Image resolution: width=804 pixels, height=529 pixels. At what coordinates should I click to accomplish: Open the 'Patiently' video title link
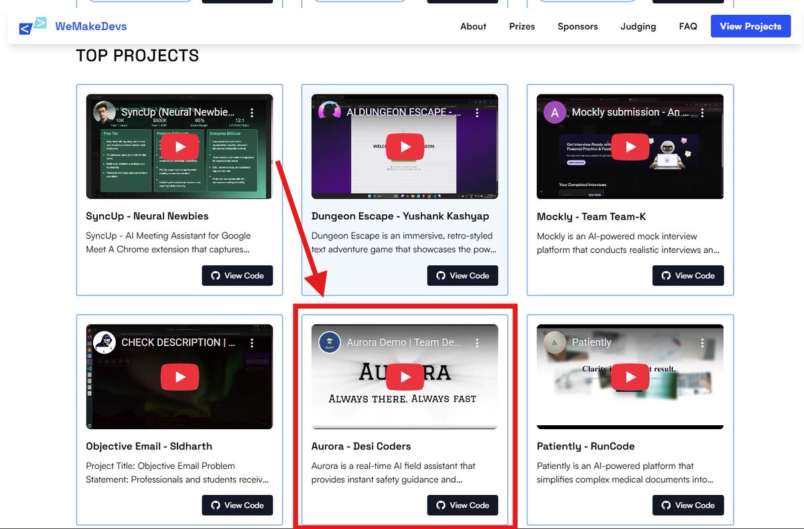[592, 342]
